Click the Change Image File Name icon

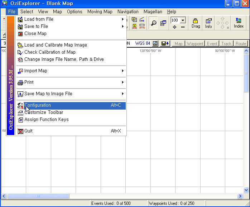[20, 60]
